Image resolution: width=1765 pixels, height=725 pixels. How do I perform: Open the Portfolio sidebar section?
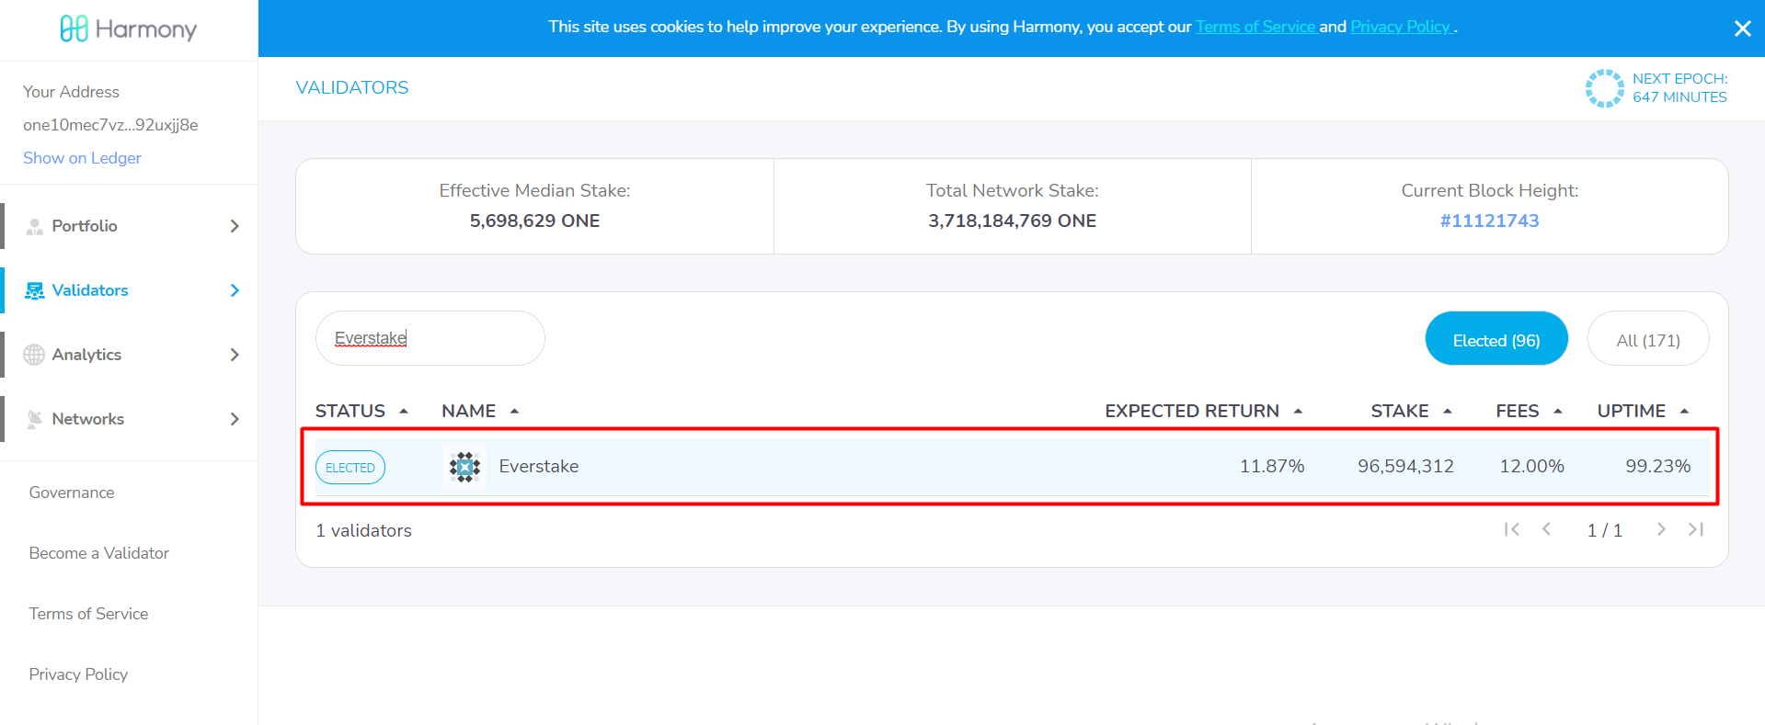(129, 226)
